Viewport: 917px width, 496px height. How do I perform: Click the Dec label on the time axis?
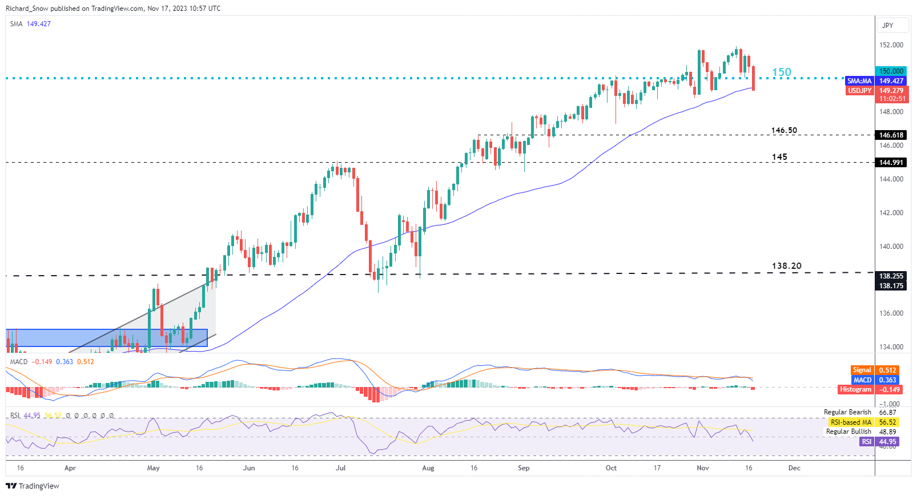(794, 468)
